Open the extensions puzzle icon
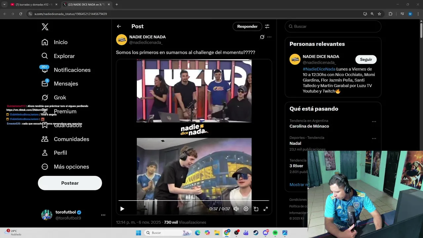 (390, 14)
